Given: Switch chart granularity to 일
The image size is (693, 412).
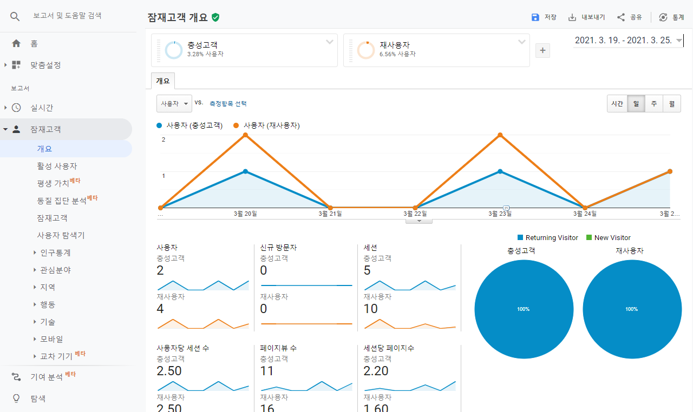Looking at the screenshot, I should point(636,103).
